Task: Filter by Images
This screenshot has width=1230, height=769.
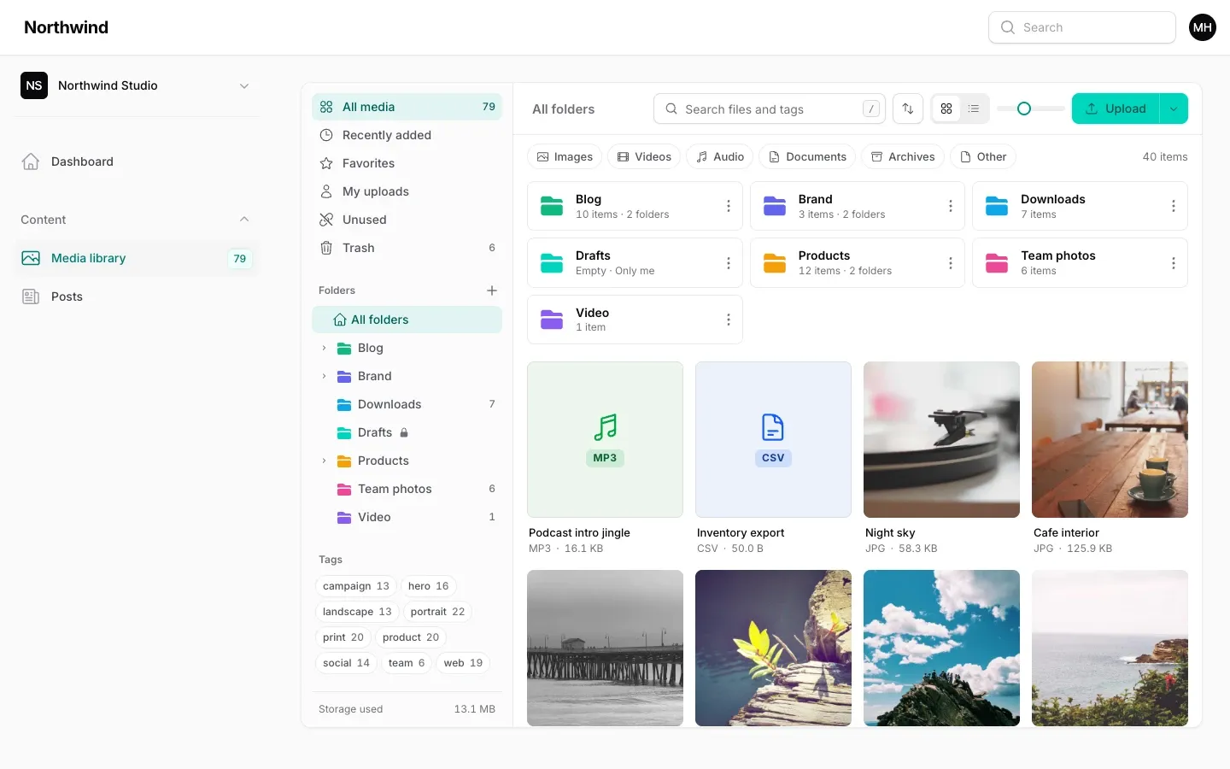Action: pyautogui.click(x=565, y=156)
